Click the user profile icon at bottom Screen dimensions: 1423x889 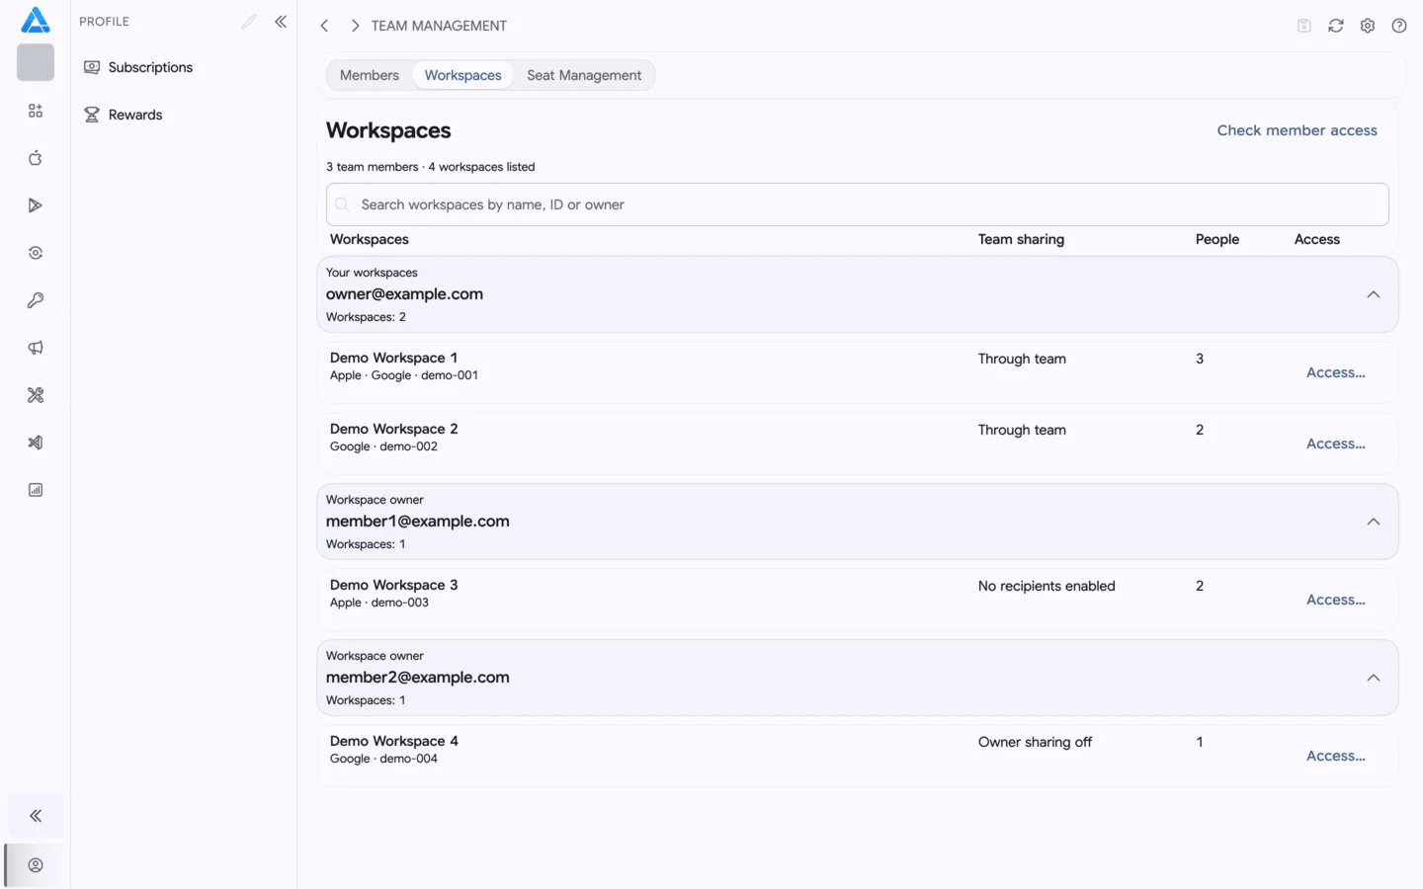[x=36, y=865]
